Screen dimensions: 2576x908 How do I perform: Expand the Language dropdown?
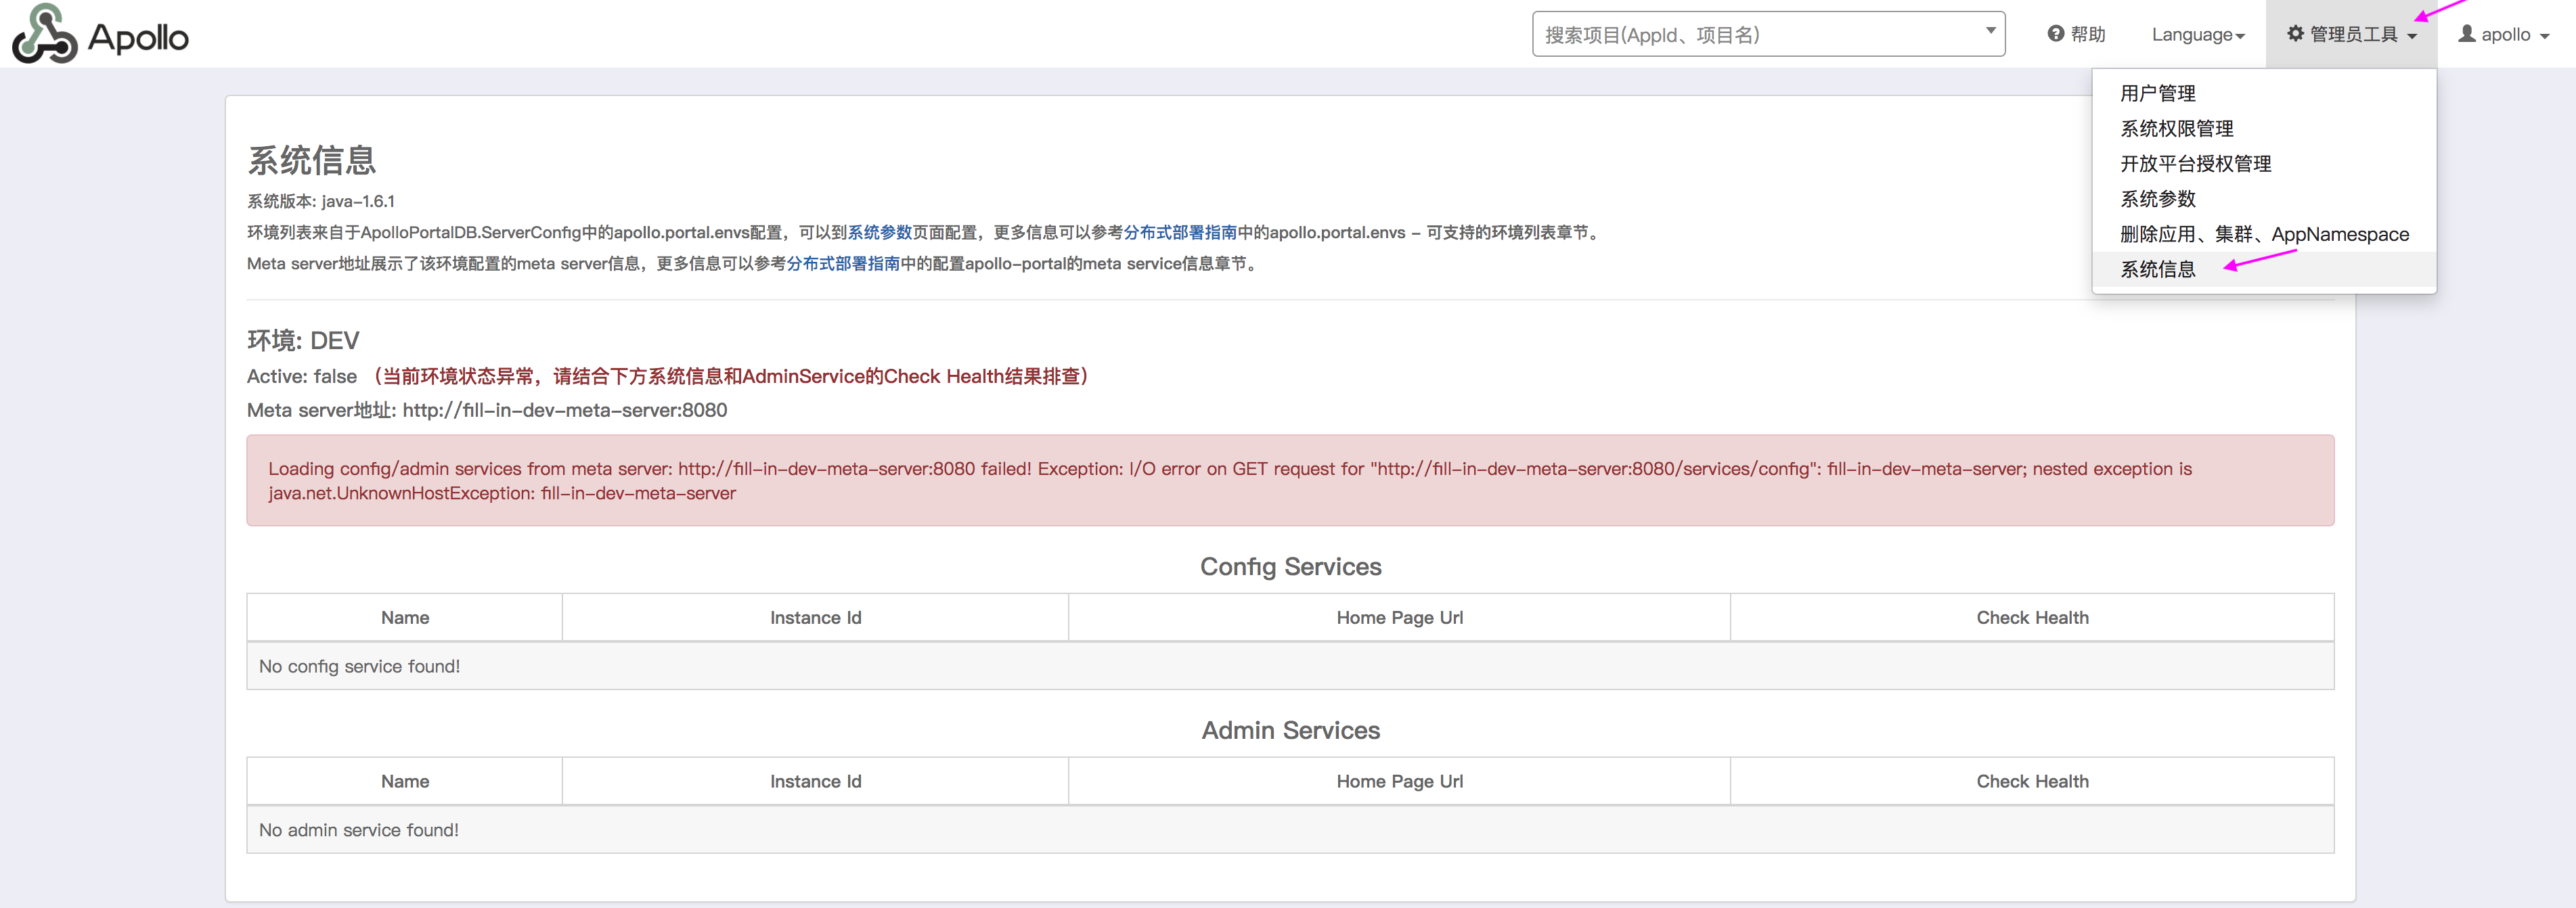click(2196, 33)
